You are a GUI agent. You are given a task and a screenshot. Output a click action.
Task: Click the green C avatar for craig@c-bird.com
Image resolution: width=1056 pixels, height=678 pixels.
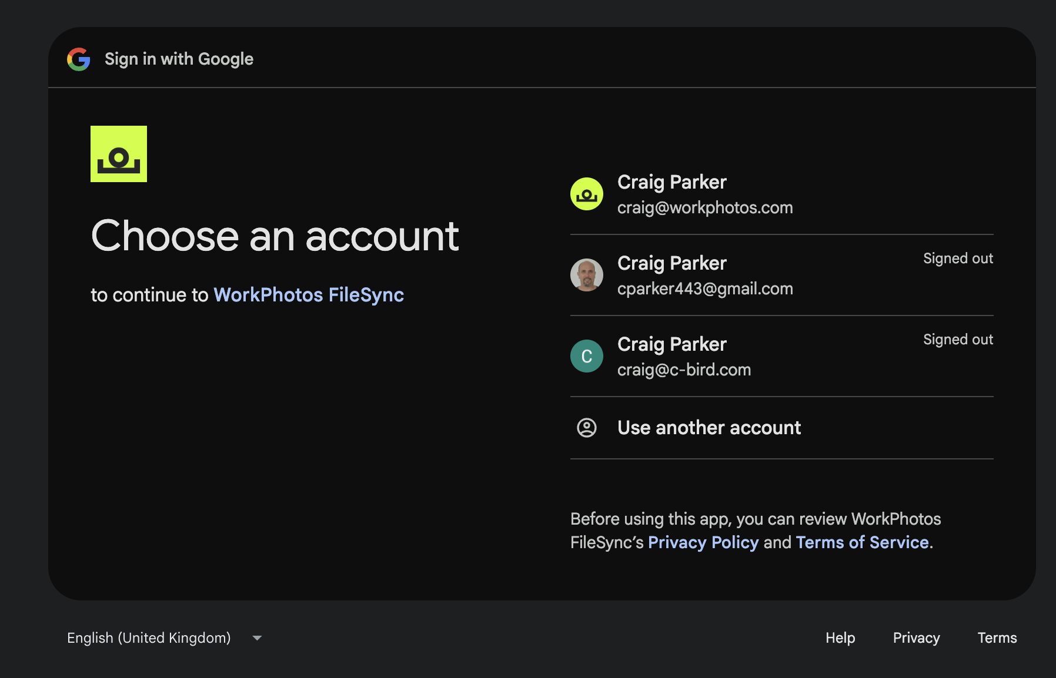coord(587,356)
